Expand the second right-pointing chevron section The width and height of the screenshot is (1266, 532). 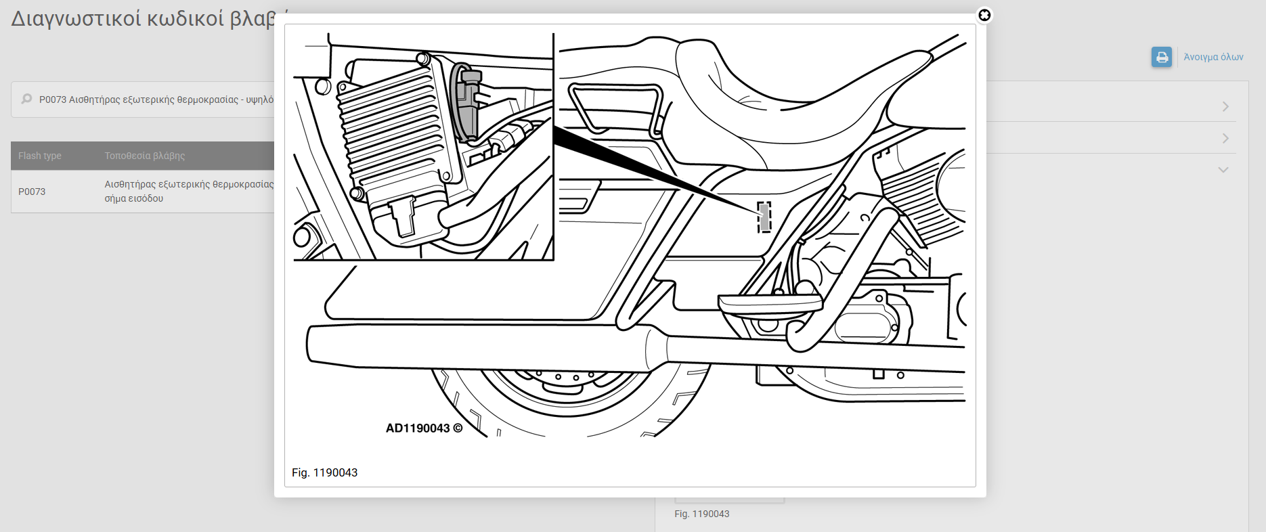pyautogui.click(x=1225, y=138)
